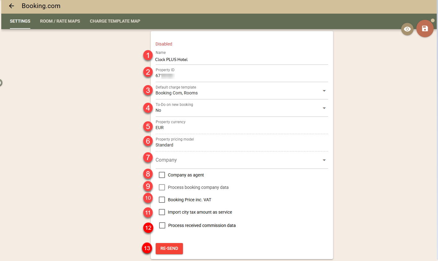The width and height of the screenshot is (438, 261).
Task: Tick the Company as agent checkbox
Action: pos(162,175)
